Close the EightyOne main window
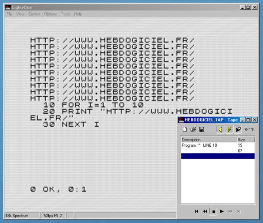 tap(255, 7)
